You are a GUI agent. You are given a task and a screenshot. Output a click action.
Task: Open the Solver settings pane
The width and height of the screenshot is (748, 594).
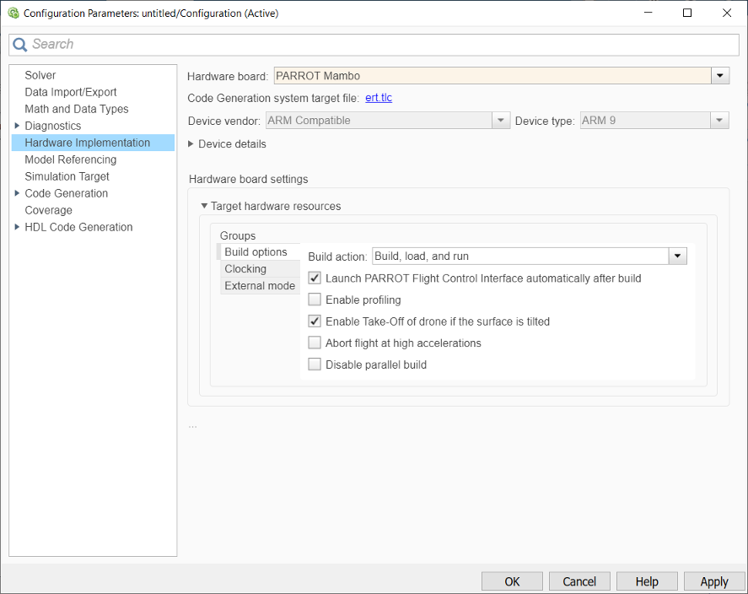pos(40,75)
